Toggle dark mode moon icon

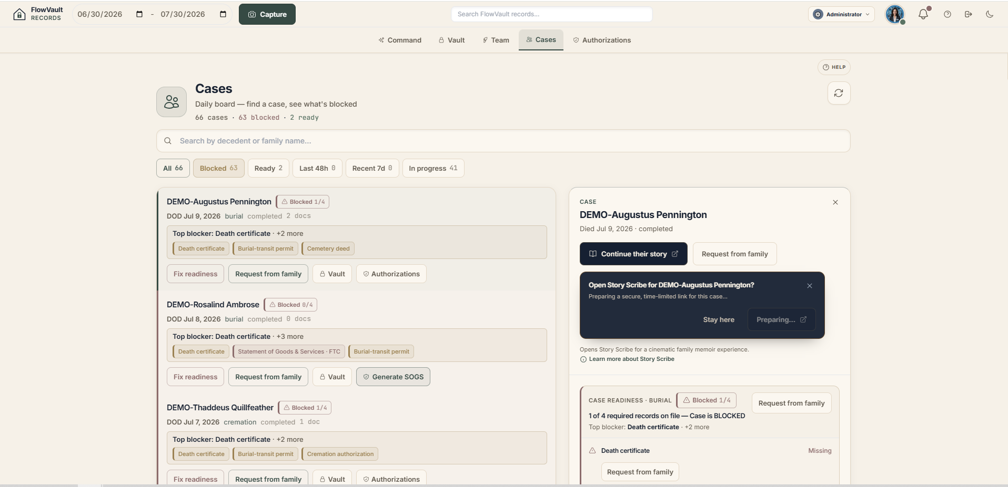(x=990, y=14)
